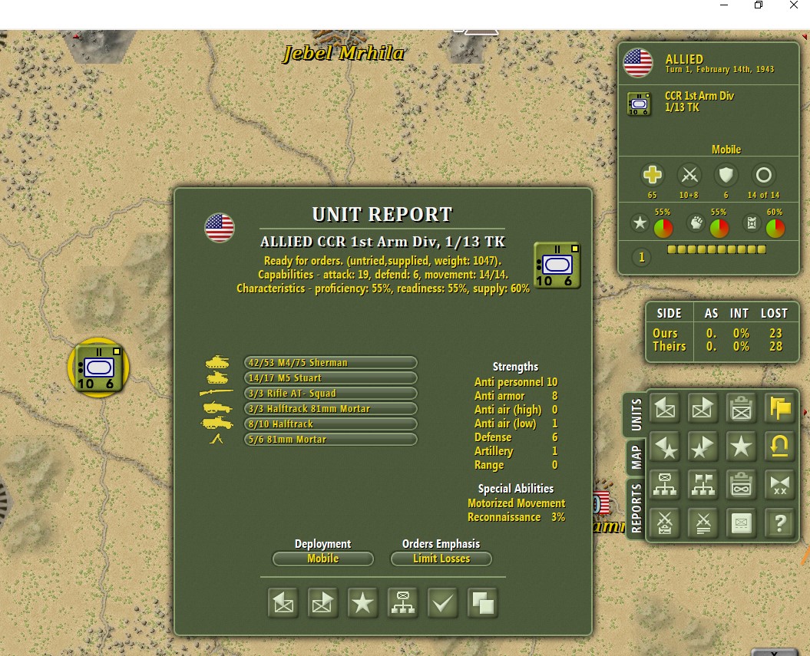Viewport: 810px width, 656px height.
Task: Click the yellow double flags icon
Action: (779, 408)
